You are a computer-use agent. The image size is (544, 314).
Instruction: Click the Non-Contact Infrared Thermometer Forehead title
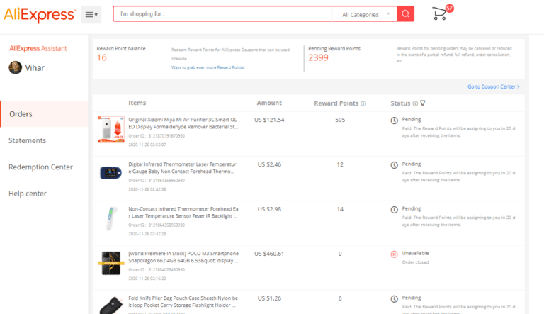click(x=183, y=212)
